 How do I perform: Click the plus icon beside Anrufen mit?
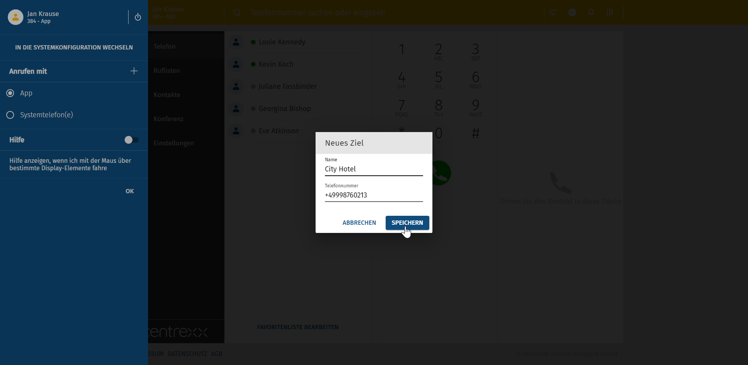click(134, 71)
